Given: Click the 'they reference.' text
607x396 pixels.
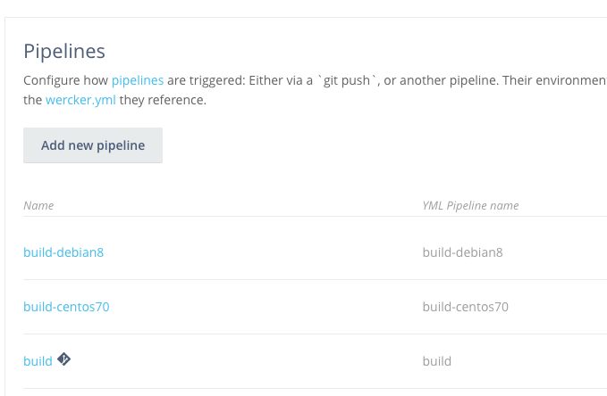Looking at the screenshot, I should coord(163,100).
